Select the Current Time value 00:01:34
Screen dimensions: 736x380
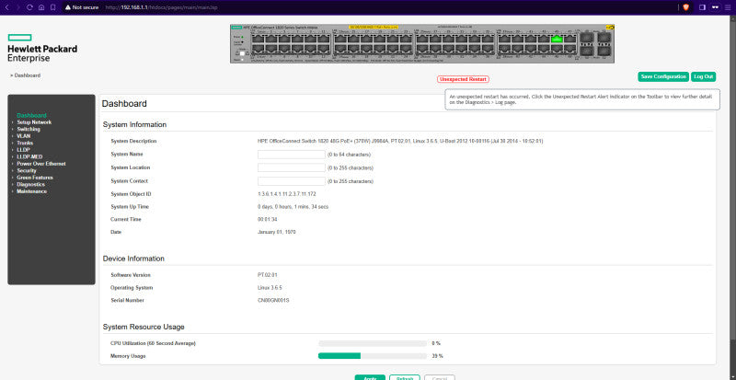point(268,219)
